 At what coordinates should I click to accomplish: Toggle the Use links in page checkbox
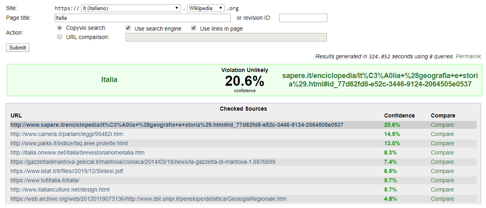coord(194,28)
